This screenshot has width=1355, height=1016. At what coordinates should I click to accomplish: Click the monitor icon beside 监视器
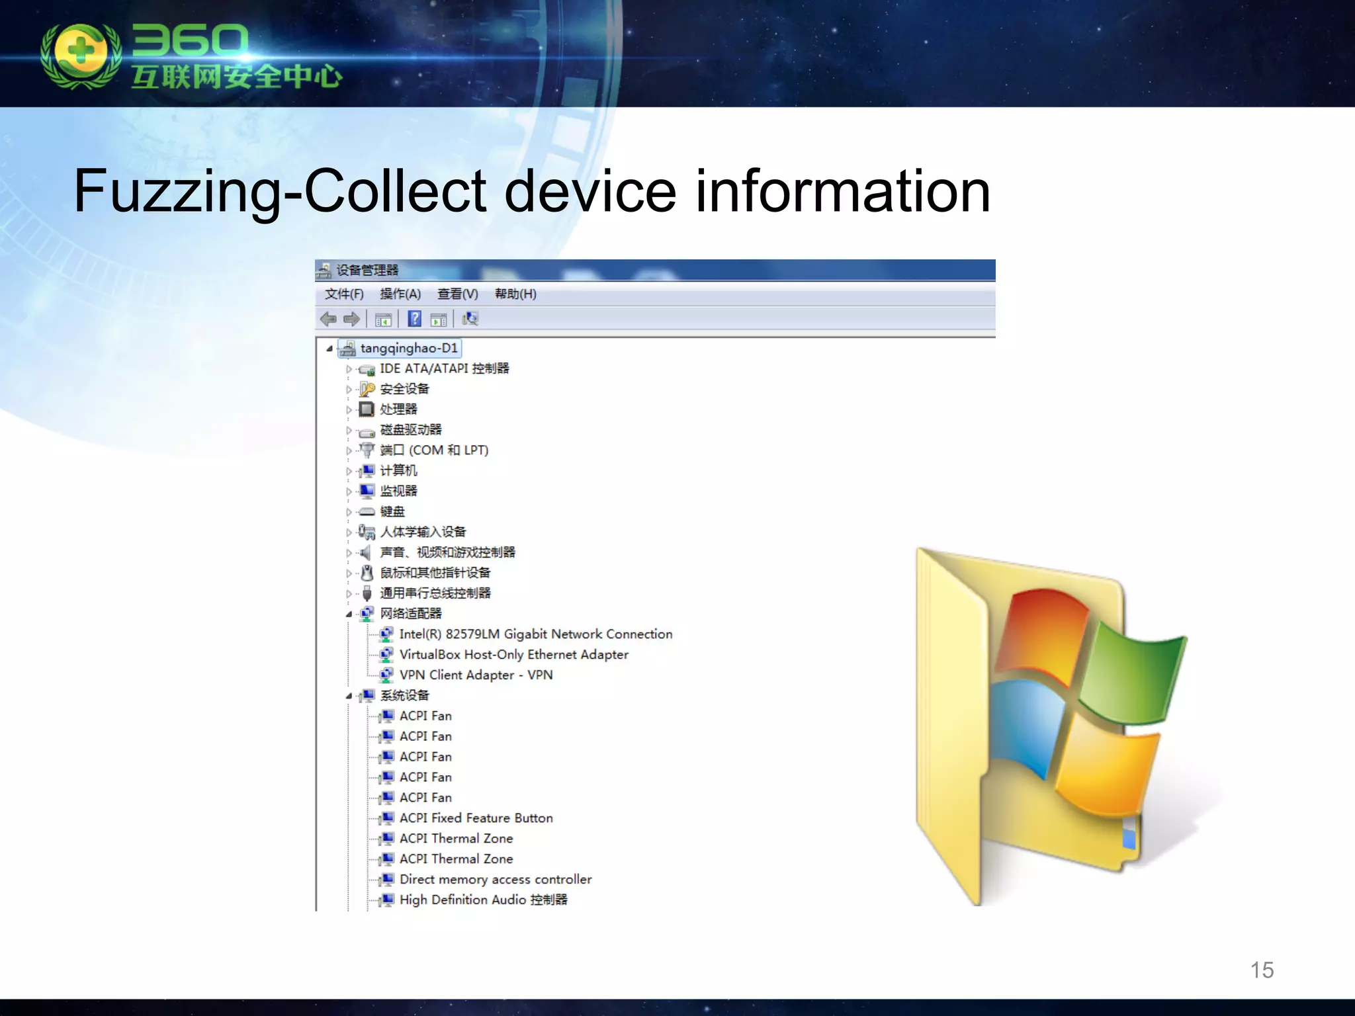coord(367,491)
